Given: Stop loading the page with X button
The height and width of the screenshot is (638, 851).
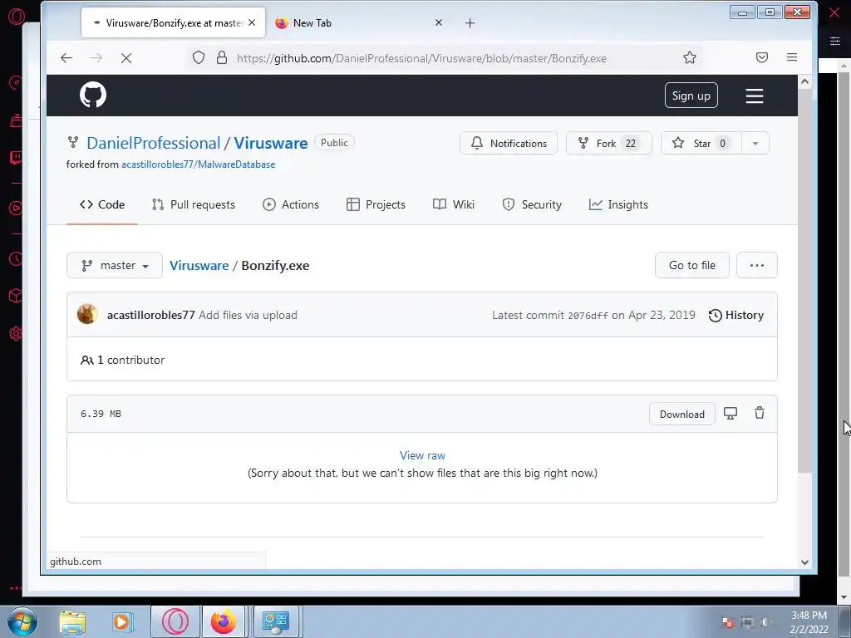Looking at the screenshot, I should 126,57.
